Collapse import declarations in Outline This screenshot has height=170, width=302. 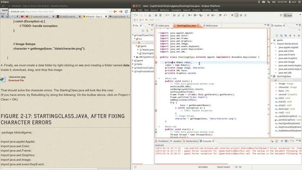[x=272, y=44]
